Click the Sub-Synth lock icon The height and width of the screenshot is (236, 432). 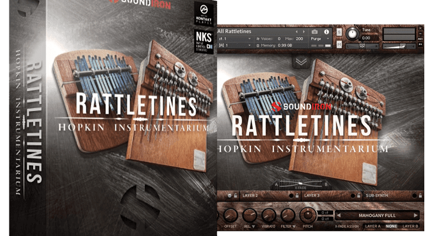pyautogui.click(x=421, y=195)
